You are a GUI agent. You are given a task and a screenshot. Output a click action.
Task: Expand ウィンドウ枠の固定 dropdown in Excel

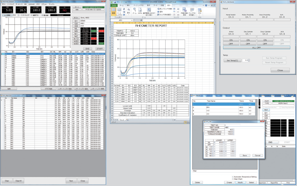pos(172,15)
